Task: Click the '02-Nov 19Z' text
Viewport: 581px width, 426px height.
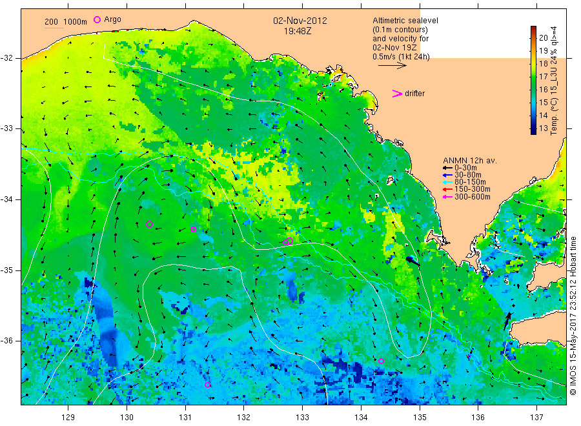Action: 394,48
